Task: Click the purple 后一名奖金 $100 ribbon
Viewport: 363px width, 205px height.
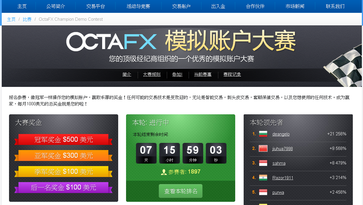Action: (63, 188)
